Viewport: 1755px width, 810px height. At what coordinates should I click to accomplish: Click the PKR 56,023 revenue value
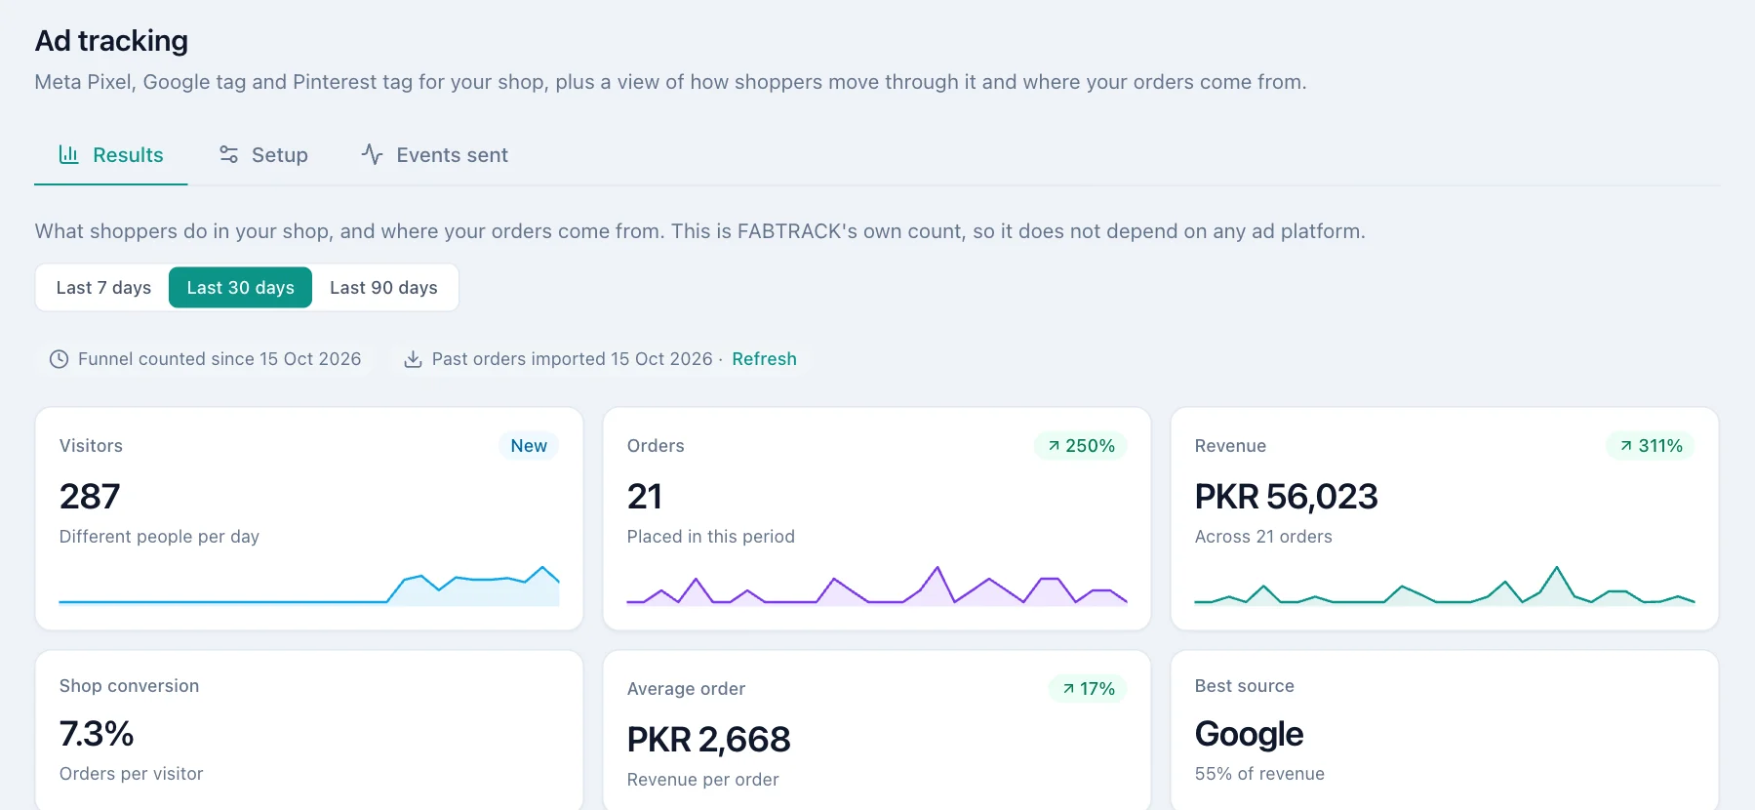coord(1286,497)
